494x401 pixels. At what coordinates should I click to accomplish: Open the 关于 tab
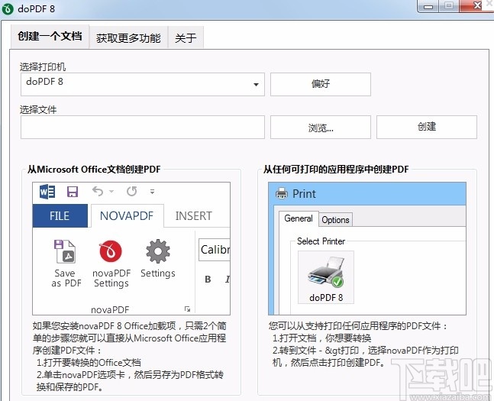pos(186,38)
